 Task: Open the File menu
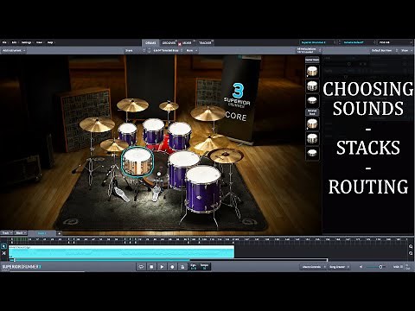pyautogui.click(x=4, y=42)
